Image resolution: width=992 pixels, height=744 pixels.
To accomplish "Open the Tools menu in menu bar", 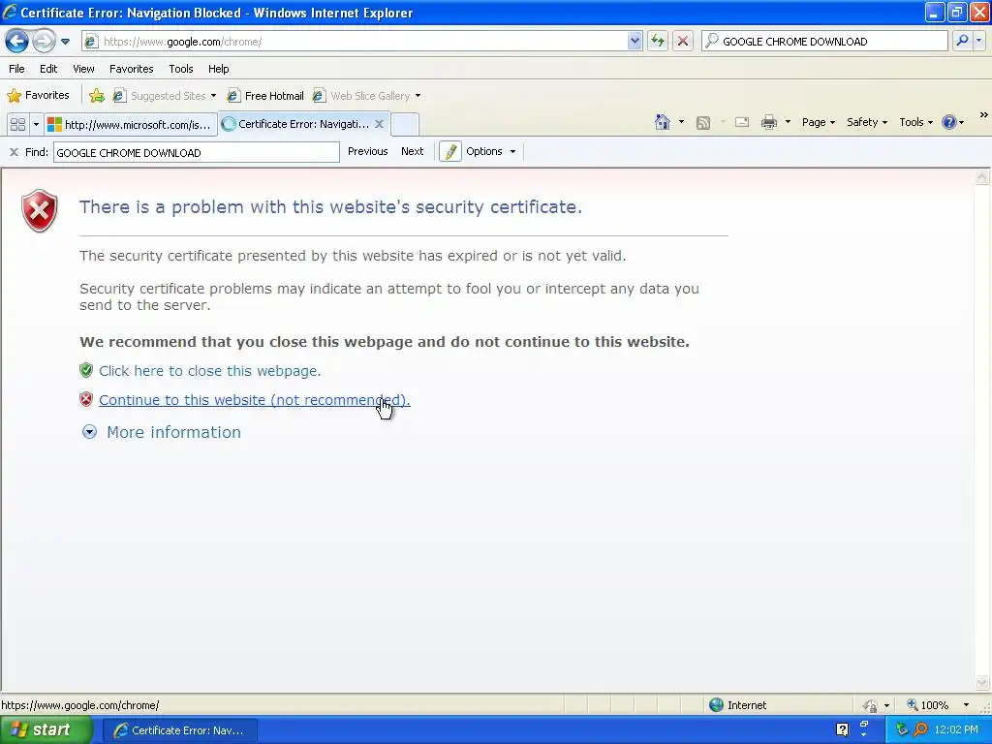I will pos(181,69).
